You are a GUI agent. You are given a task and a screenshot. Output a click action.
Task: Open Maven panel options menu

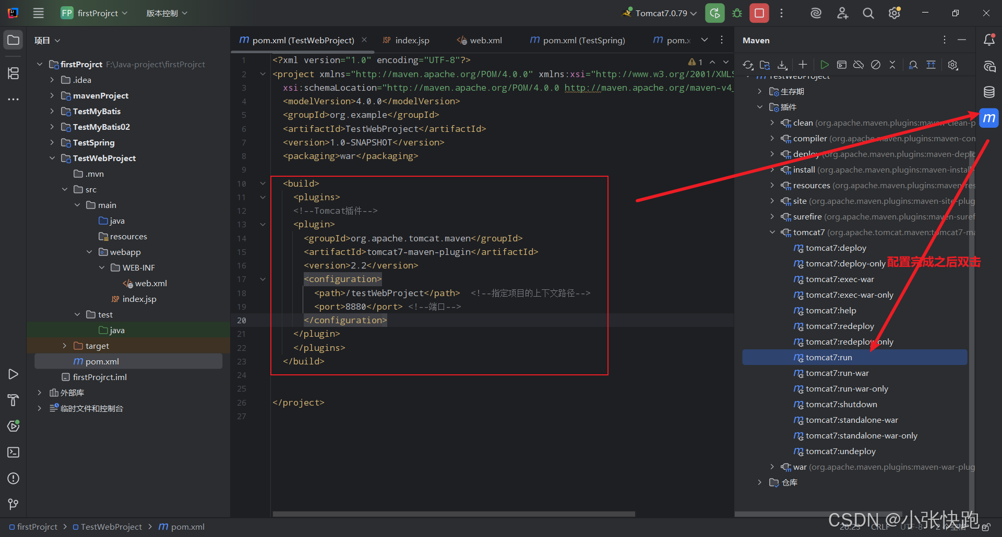click(945, 40)
